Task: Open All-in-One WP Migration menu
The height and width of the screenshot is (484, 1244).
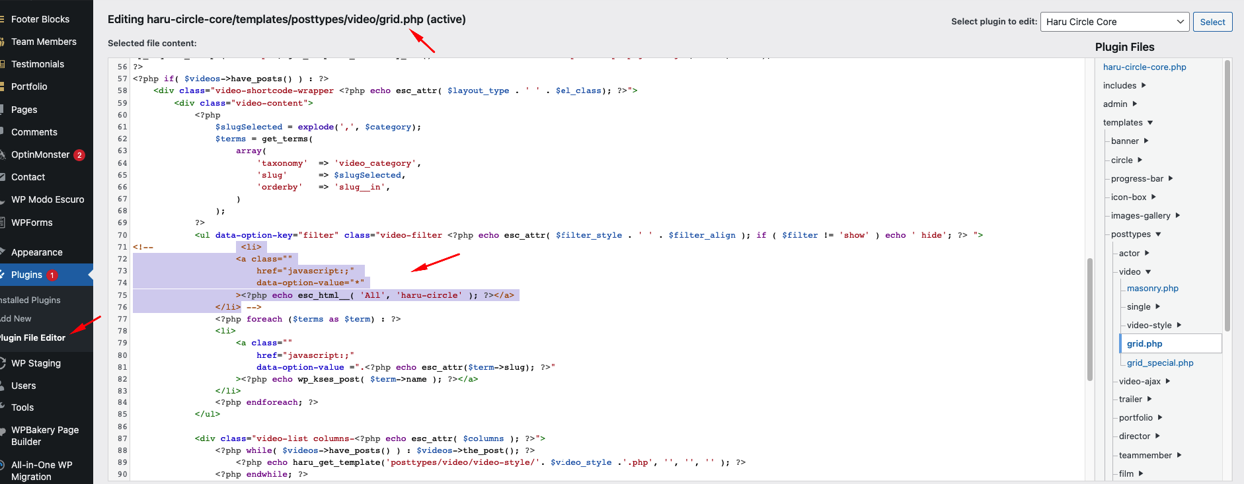Action: tap(42, 471)
